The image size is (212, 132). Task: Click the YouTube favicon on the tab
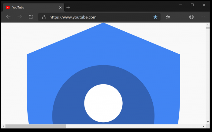click(x=8, y=8)
